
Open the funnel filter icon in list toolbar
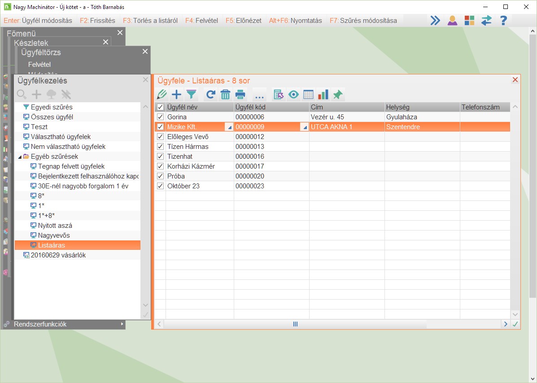(192, 95)
